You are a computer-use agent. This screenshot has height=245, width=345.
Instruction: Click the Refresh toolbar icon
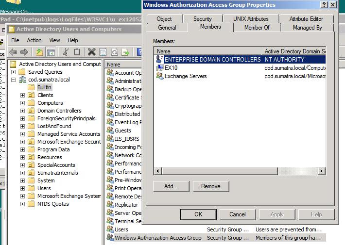click(x=114, y=52)
